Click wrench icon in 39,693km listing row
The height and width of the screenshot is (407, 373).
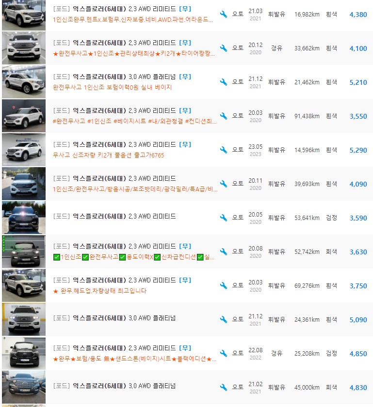pos(223,184)
